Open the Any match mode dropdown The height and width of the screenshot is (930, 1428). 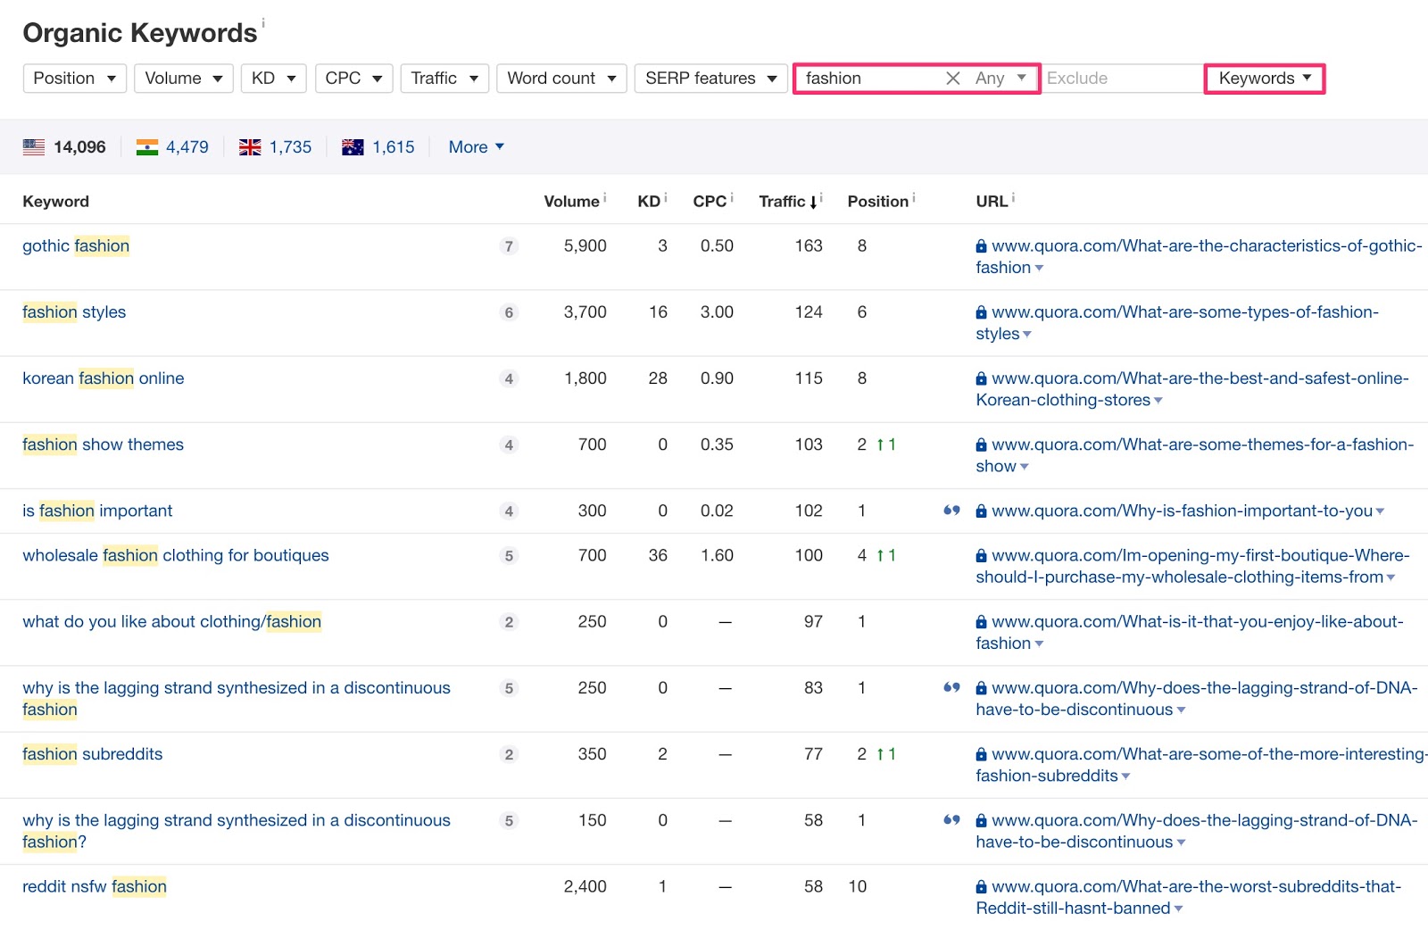pyautogui.click(x=1001, y=79)
